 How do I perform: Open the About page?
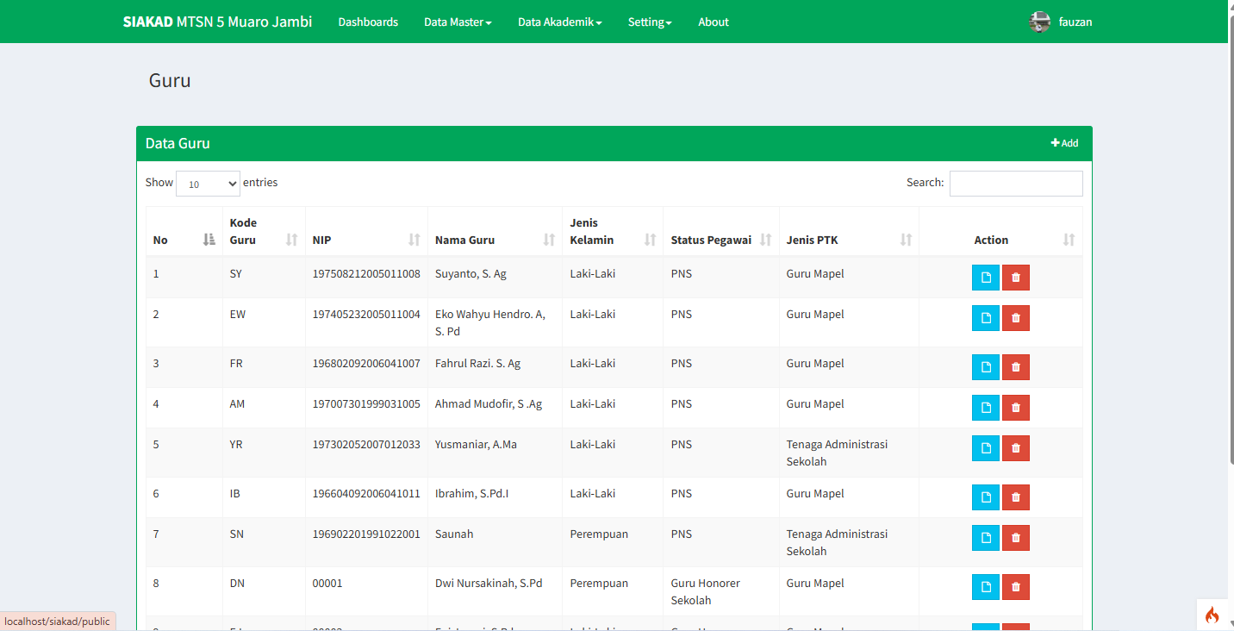[713, 22]
